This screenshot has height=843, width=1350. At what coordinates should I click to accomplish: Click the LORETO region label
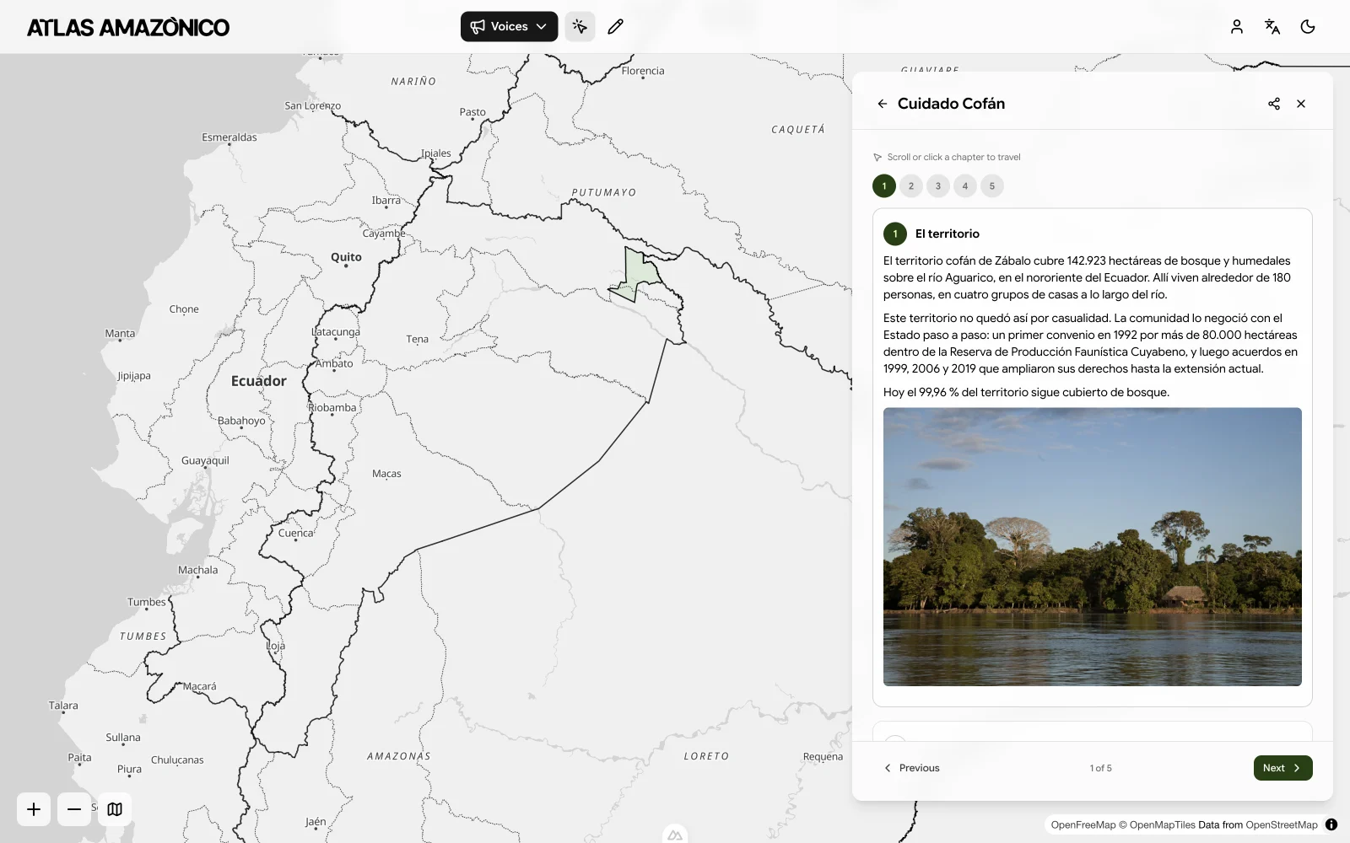(x=706, y=756)
